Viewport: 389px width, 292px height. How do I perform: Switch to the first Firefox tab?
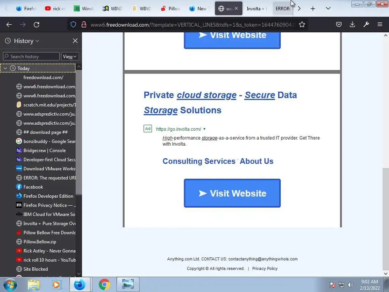[26, 8]
